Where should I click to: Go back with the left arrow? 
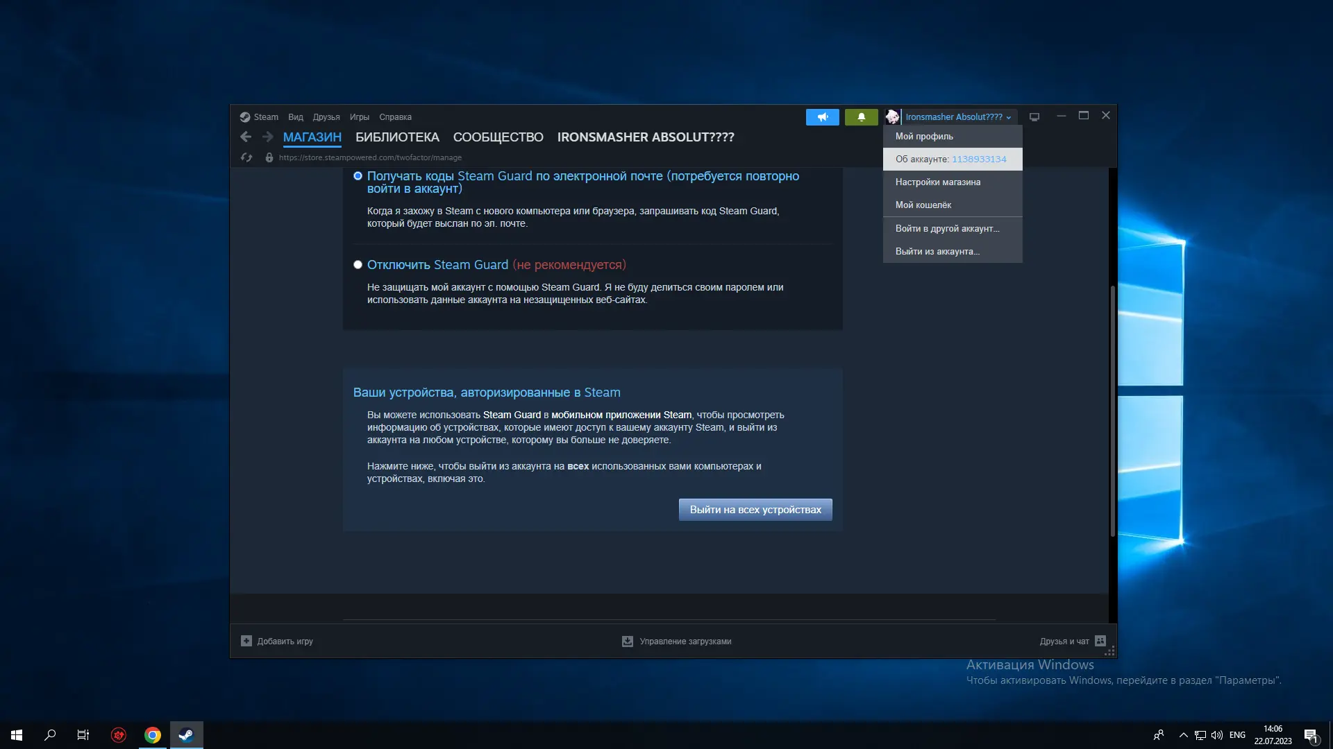[x=246, y=137]
